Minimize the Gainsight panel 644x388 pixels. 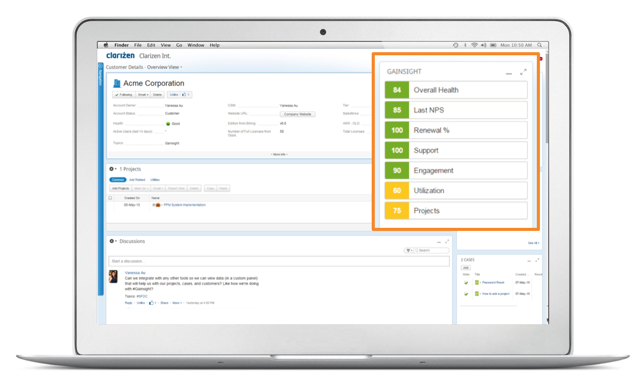click(x=509, y=74)
